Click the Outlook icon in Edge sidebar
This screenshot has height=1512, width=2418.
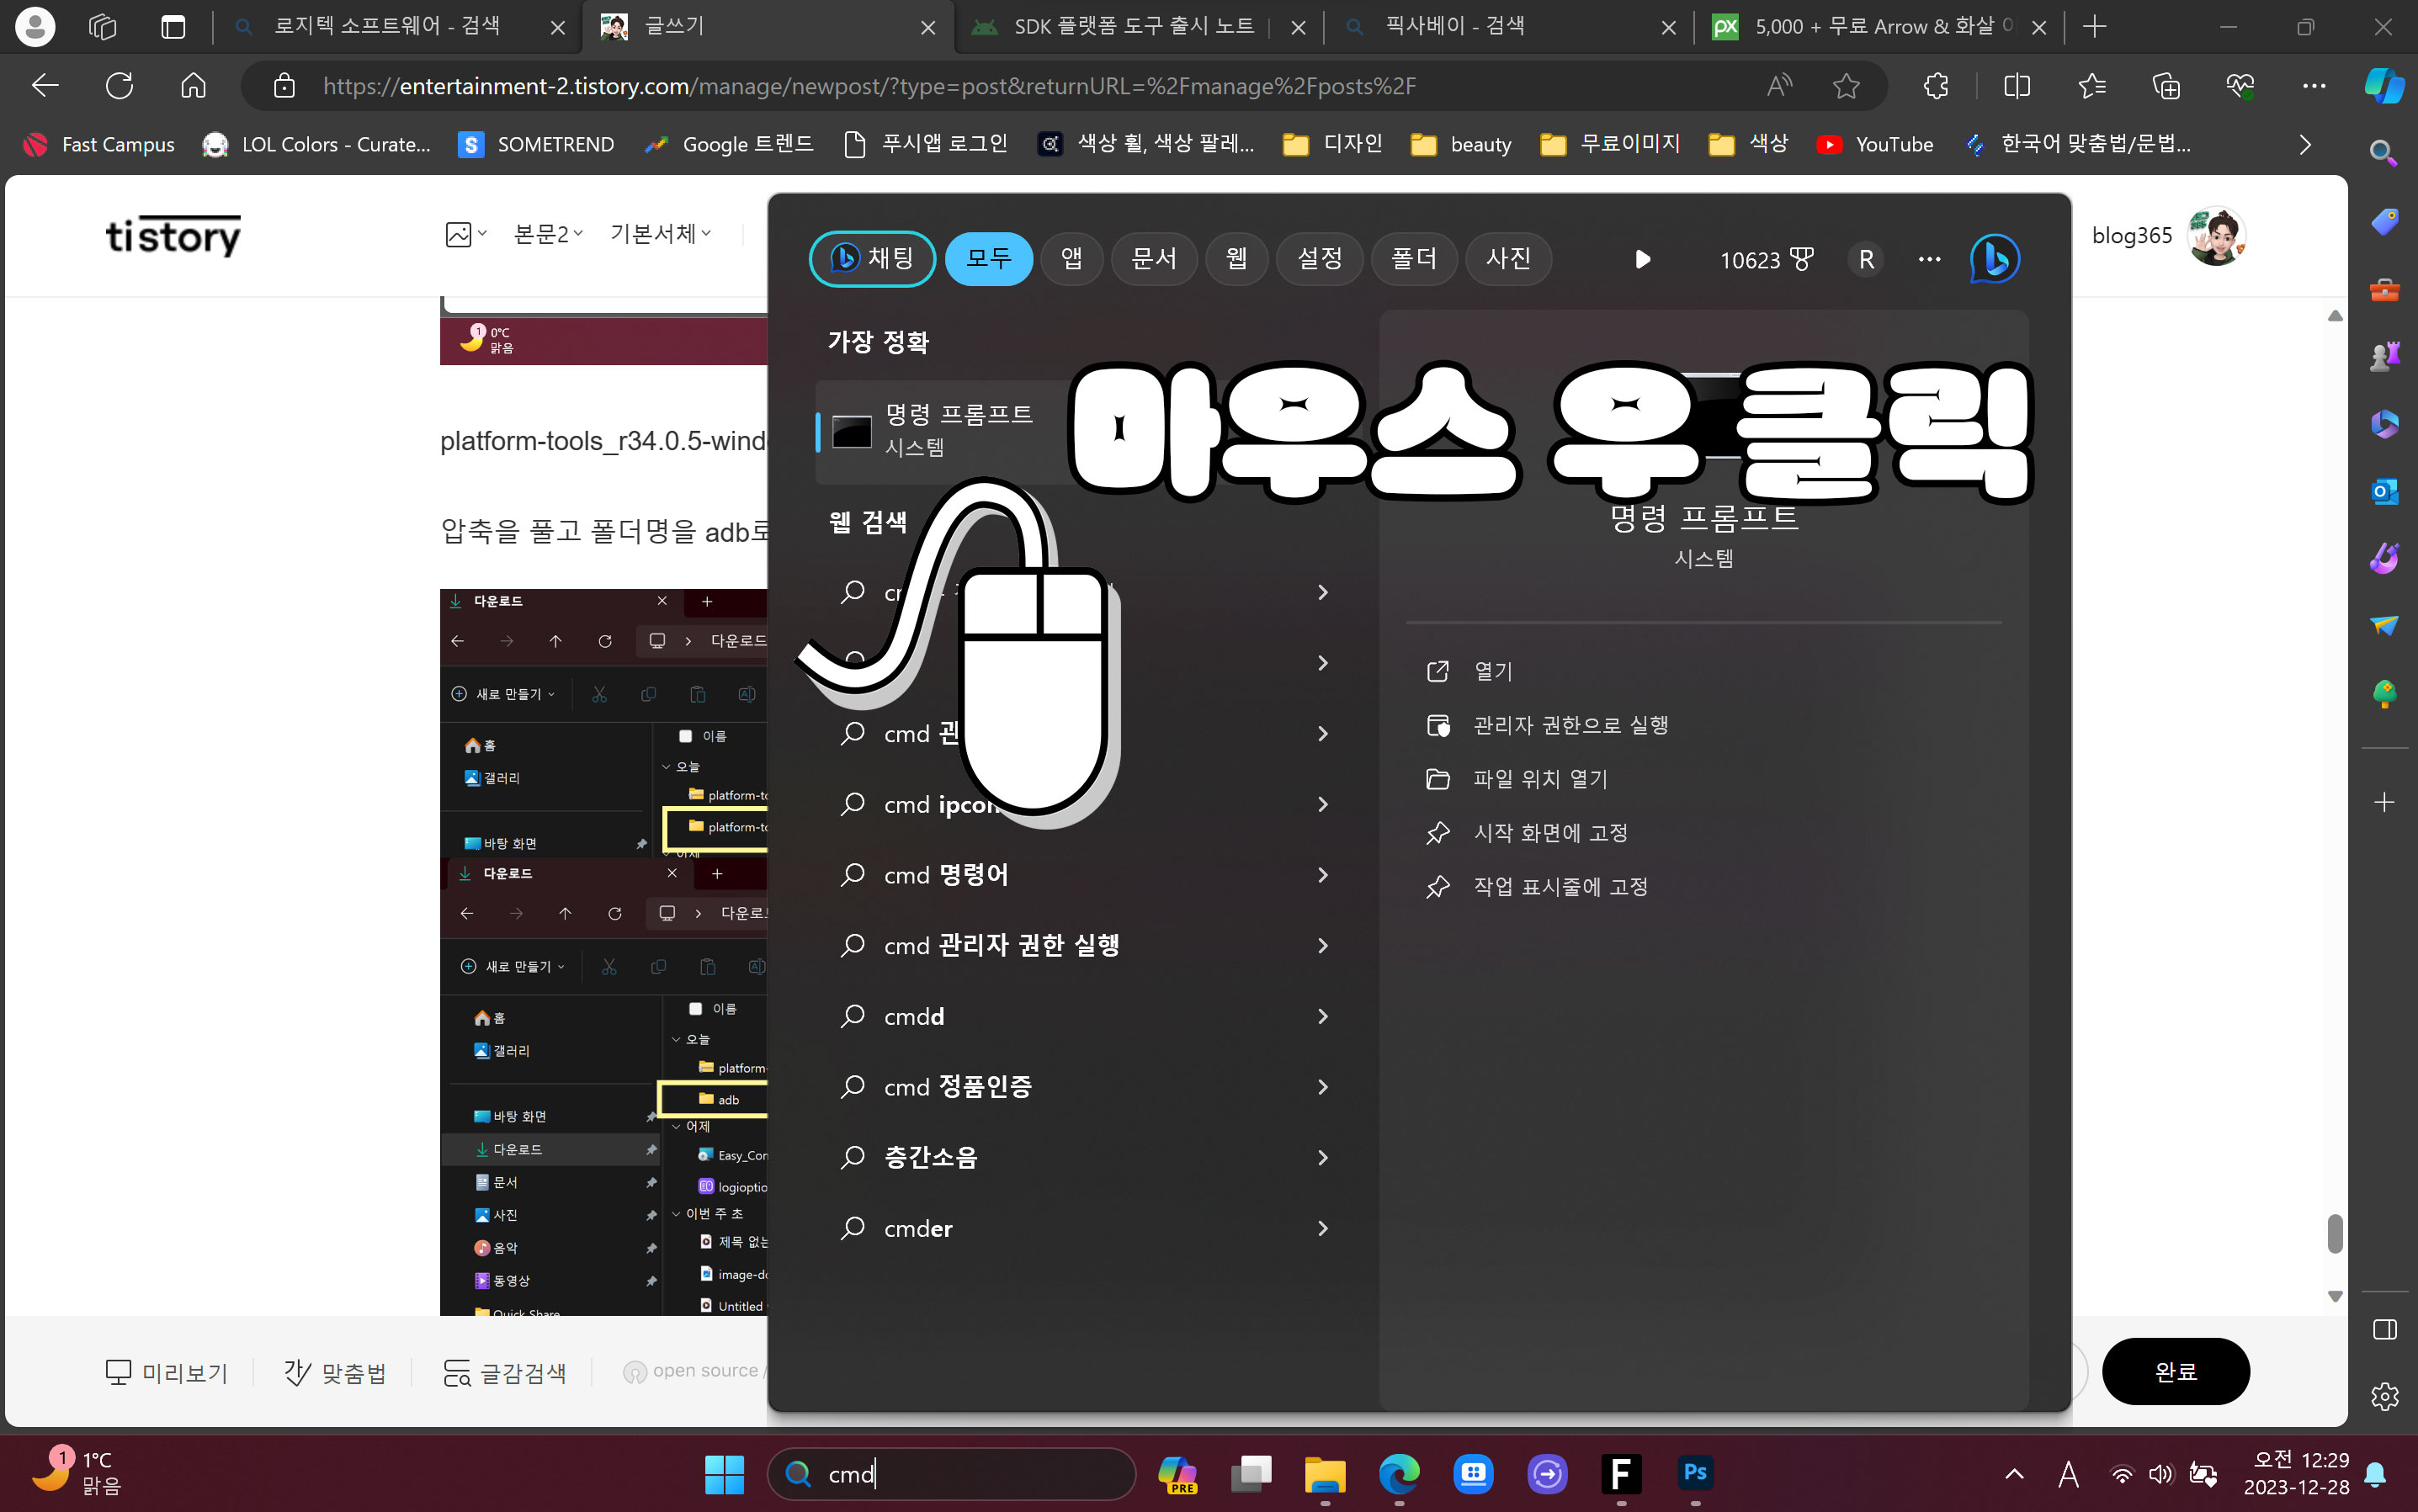pos(2384,491)
